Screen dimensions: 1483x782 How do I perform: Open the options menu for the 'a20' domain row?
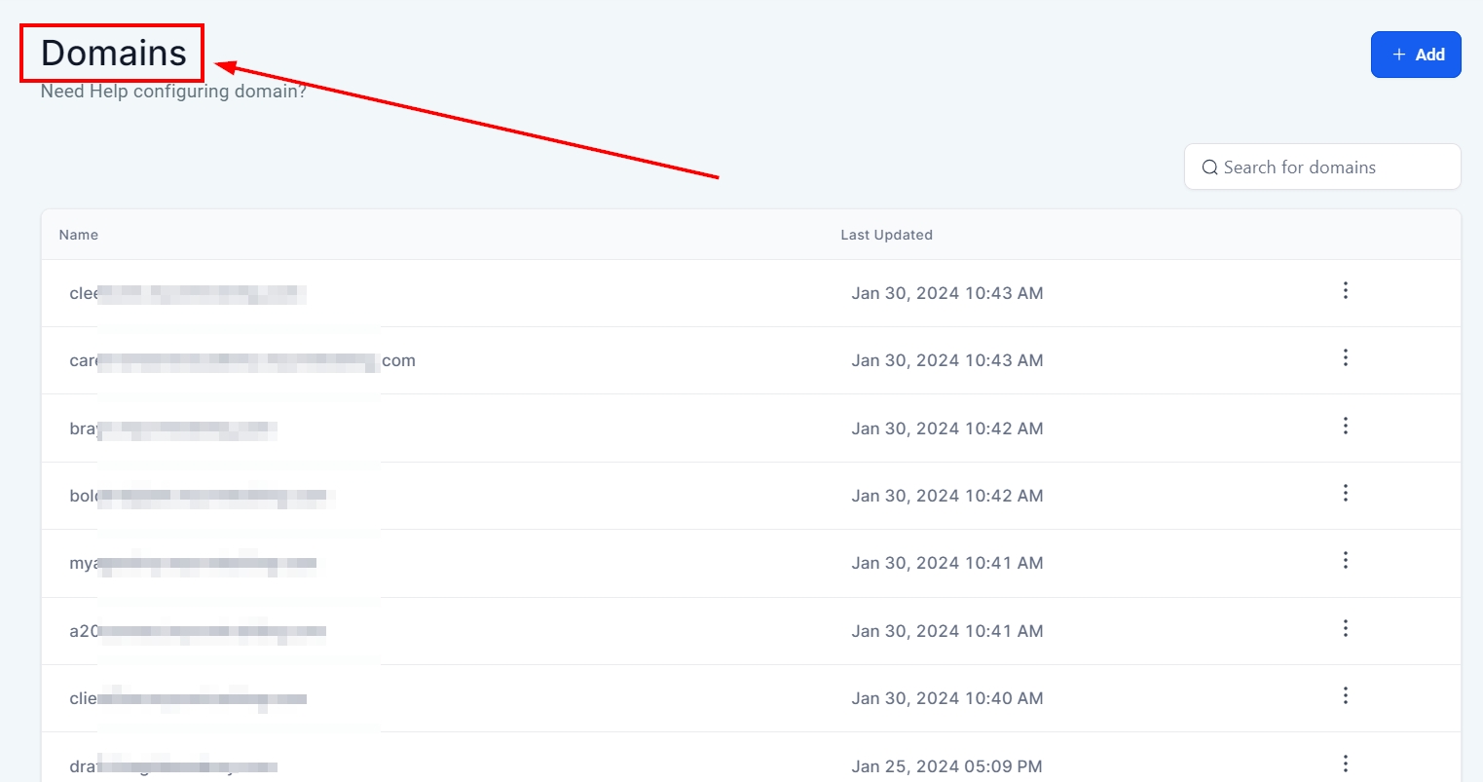pyautogui.click(x=1345, y=629)
